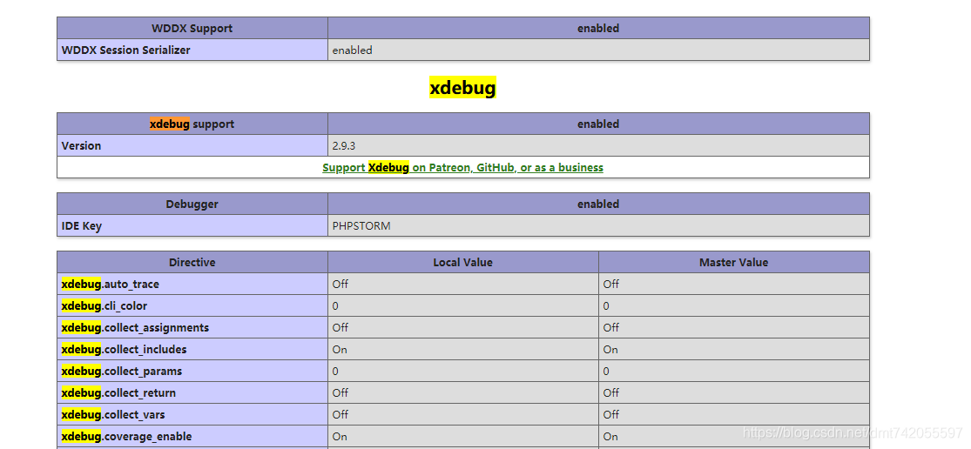The image size is (971, 449).
Task: Click the 'Directive' column header
Action: click(192, 262)
